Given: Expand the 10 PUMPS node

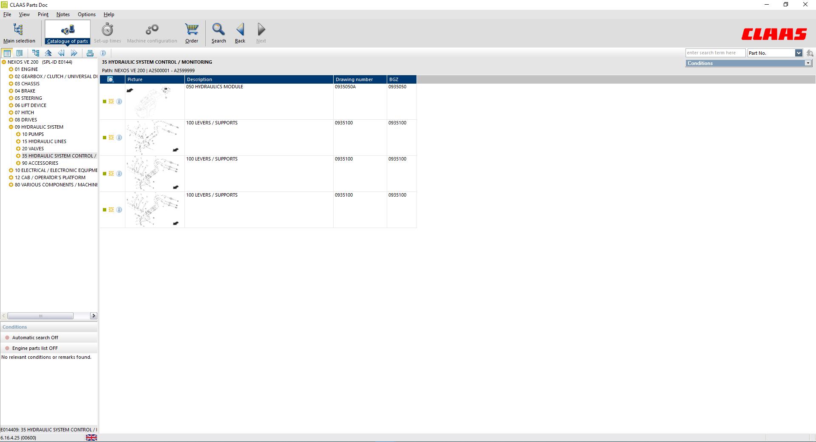Looking at the screenshot, I should pos(18,134).
